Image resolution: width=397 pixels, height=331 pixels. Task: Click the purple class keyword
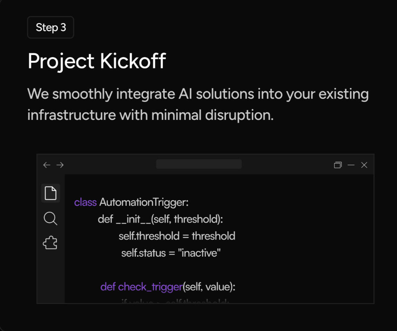coord(85,202)
